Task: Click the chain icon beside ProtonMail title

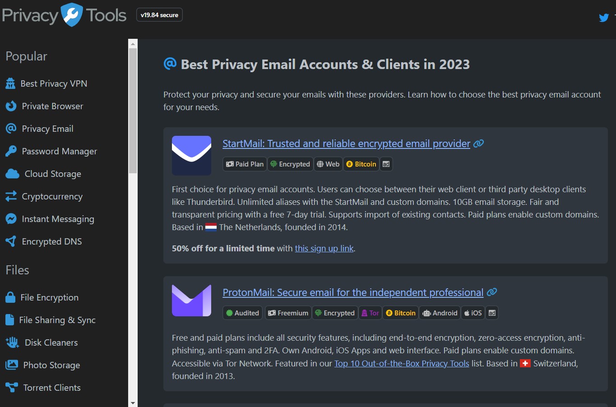Action: coord(492,292)
